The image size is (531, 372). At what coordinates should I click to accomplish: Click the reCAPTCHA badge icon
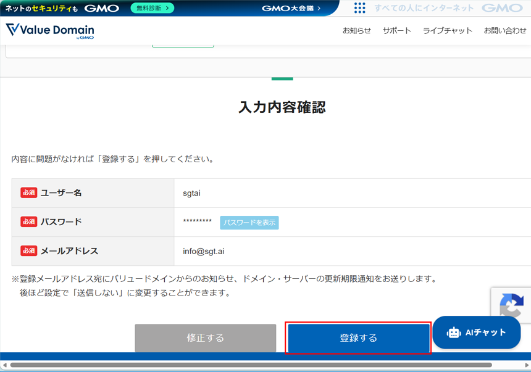point(511,305)
